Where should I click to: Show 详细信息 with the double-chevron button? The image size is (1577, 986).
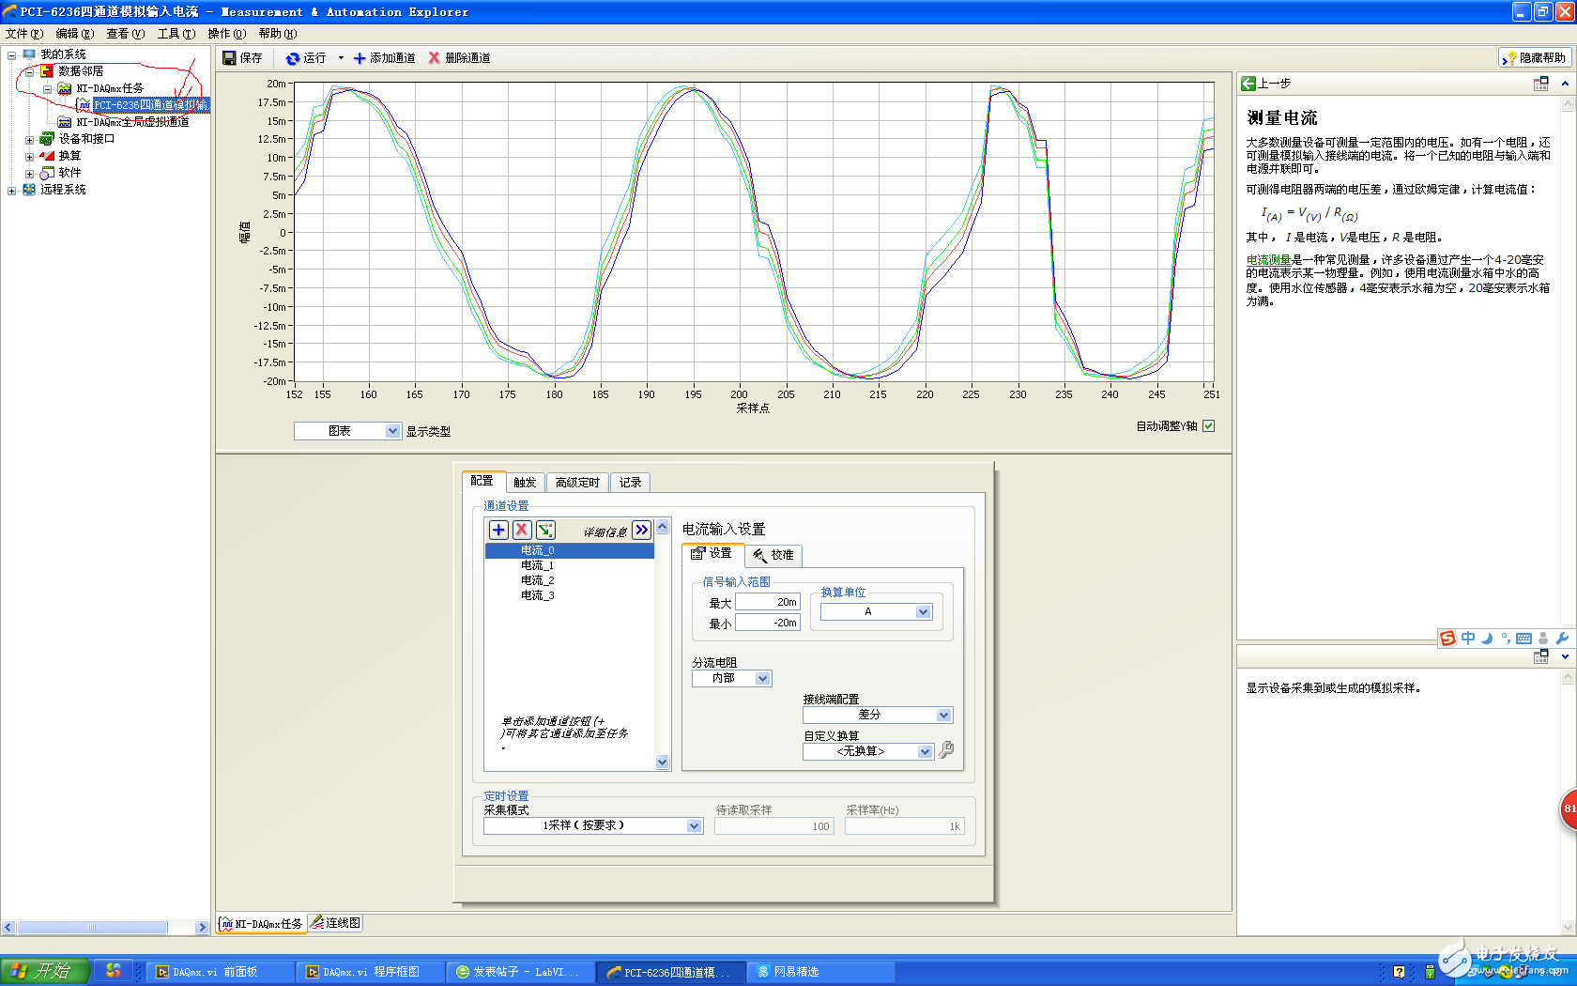tap(641, 531)
